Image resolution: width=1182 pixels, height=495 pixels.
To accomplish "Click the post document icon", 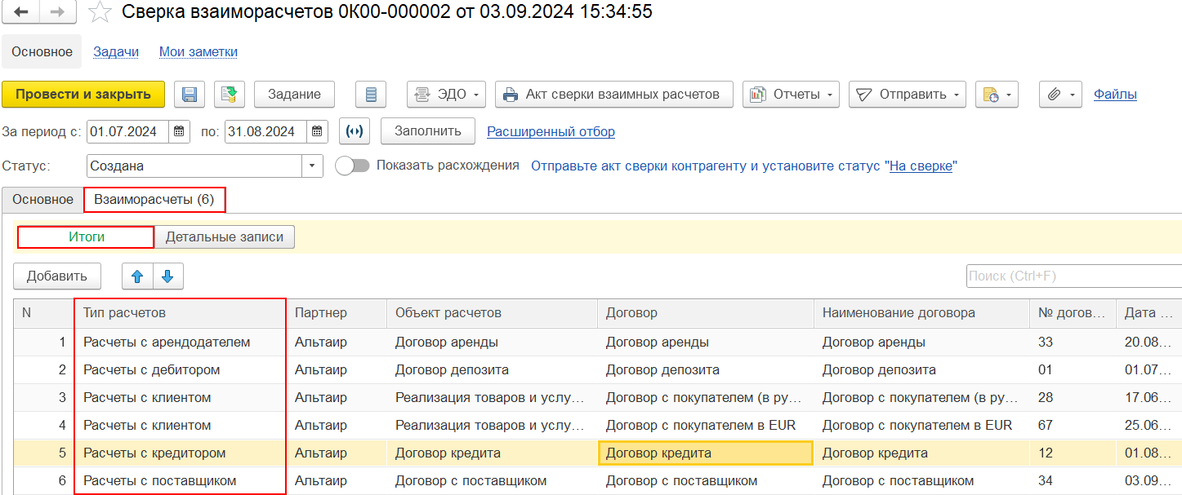I will pos(230,95).
